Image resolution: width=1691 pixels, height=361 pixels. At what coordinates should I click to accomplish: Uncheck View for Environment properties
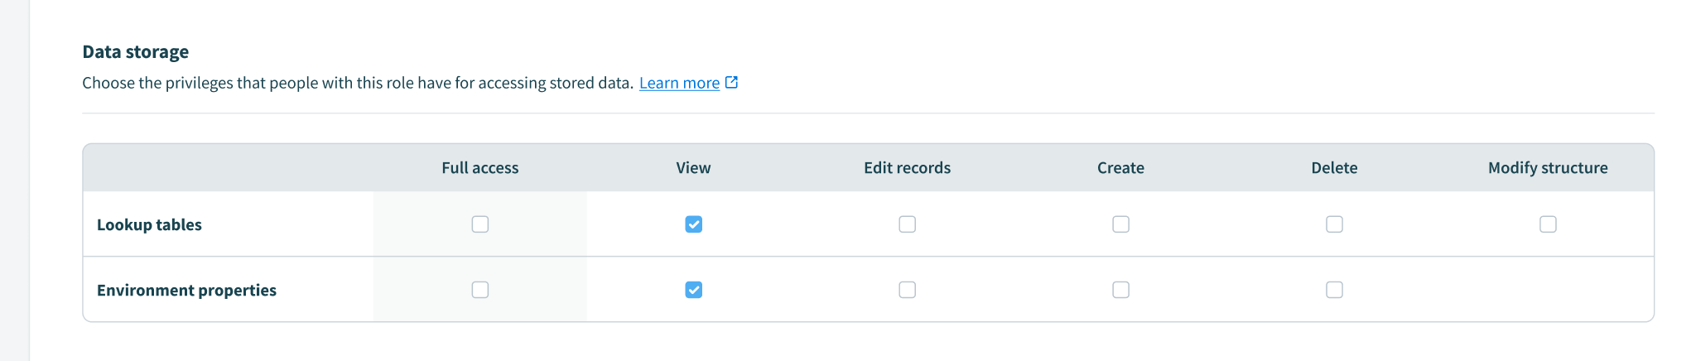(x=694, y=290)
